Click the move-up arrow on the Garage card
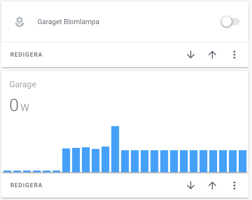The width and height of the screenshot is (252, 200). coord(212,185)
